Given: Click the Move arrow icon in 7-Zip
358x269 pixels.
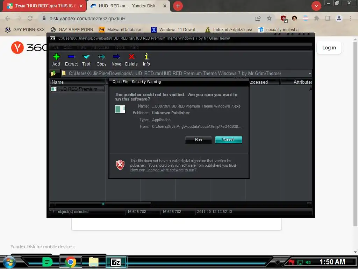Looking at the screenshot, I should pyautogui.click(x=116, y=56).
